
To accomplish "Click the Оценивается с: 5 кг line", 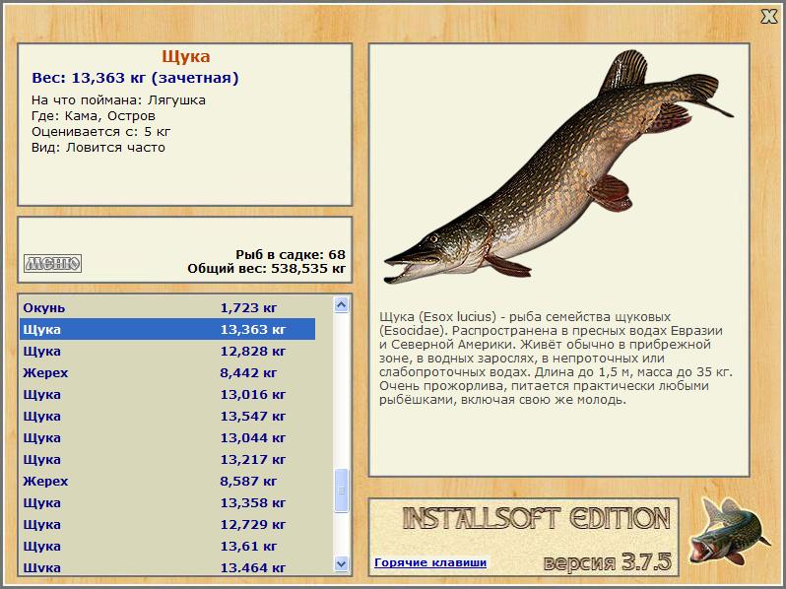I will [100, 132].
